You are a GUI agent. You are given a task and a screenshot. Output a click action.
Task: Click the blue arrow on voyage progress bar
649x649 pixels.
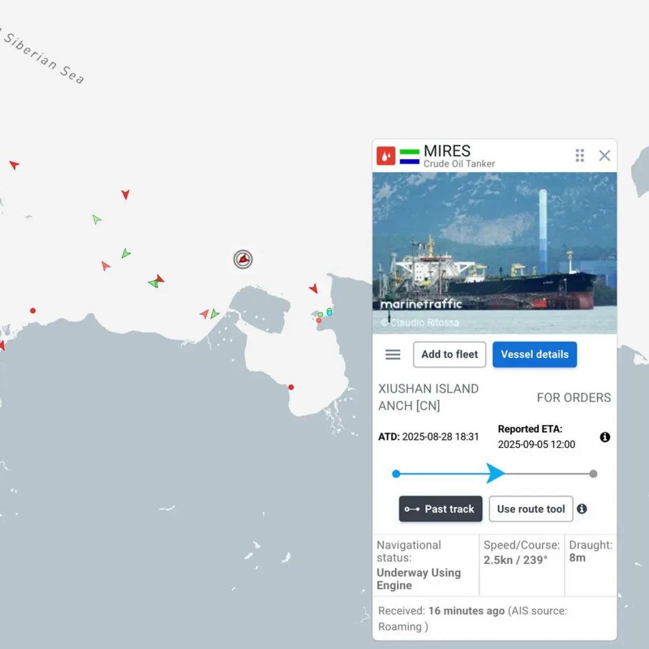click(x=495, y=473)
